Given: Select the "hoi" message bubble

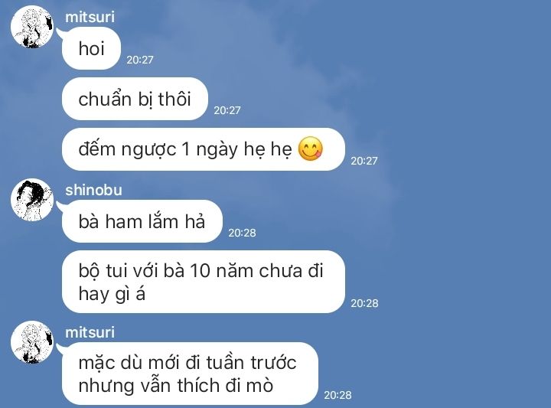Looking at the screenshot, I should tap(91, 48).
